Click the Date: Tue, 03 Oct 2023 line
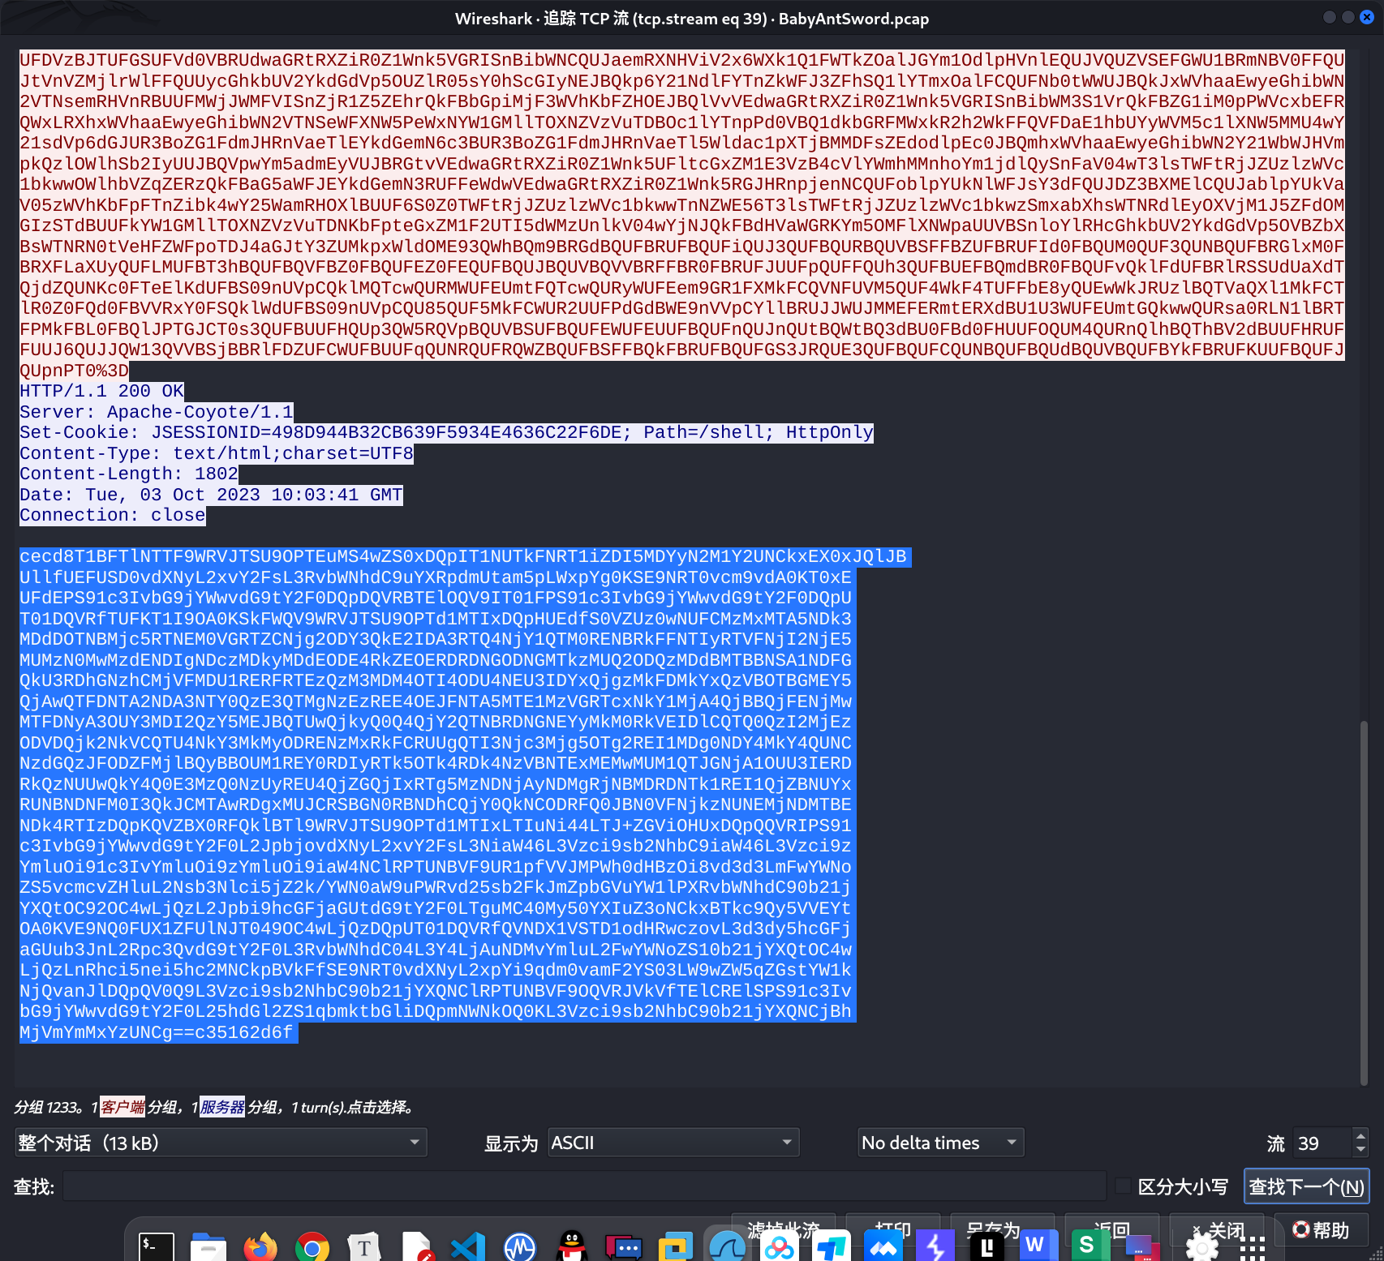This screenshot has height=1261, width=1384. [x=211, y=495]
